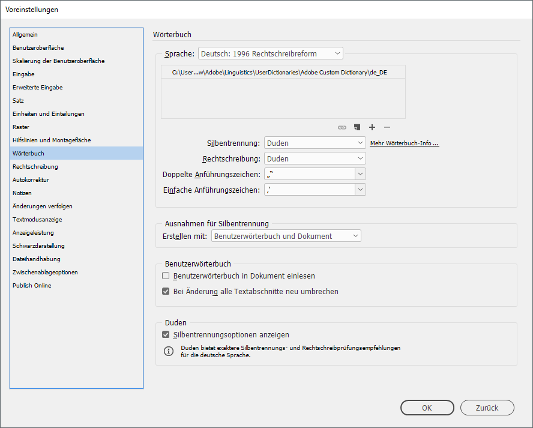Go to Erweiterte Eingabe settings
The image size is (533, 428).
click(x=76, y=88)
